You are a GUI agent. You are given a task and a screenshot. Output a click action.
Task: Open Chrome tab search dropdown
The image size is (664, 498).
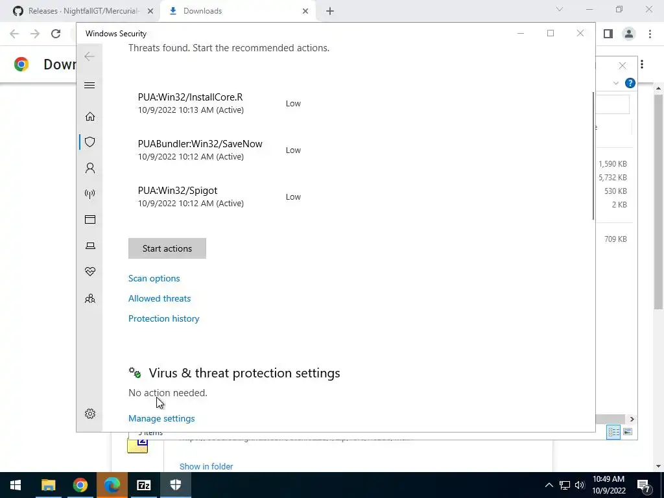(560, 9)
